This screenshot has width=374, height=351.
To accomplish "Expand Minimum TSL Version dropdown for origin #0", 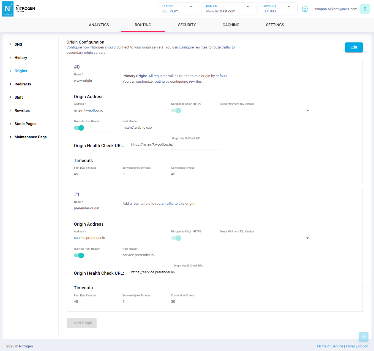I will point(307,110).
